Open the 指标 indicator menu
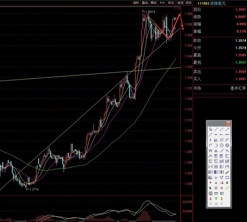This screenshot has width=247, height=222. (x=136, y=3)
